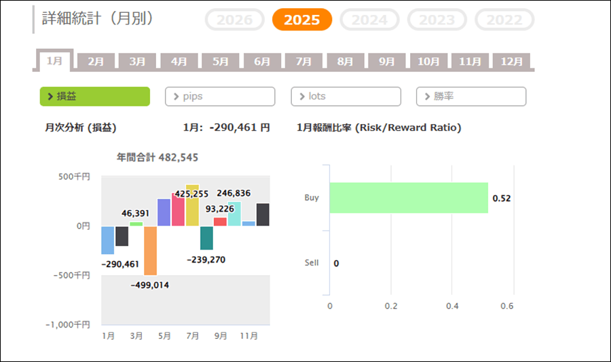Choose the 2022 year button
This screenshot has height=362, width=611.
coord(504,20)
